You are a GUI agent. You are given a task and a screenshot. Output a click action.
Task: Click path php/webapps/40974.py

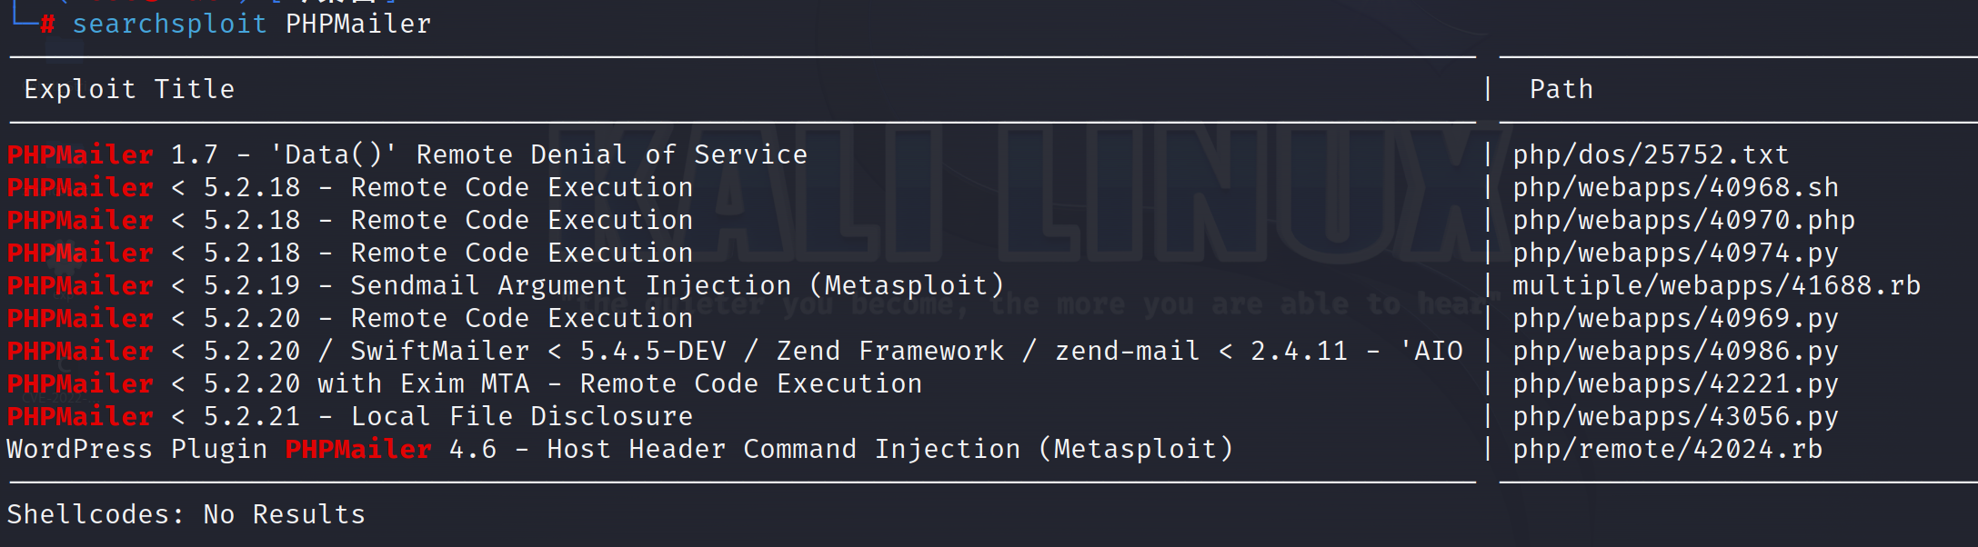pyautogui.click(x=1675, y=253)
